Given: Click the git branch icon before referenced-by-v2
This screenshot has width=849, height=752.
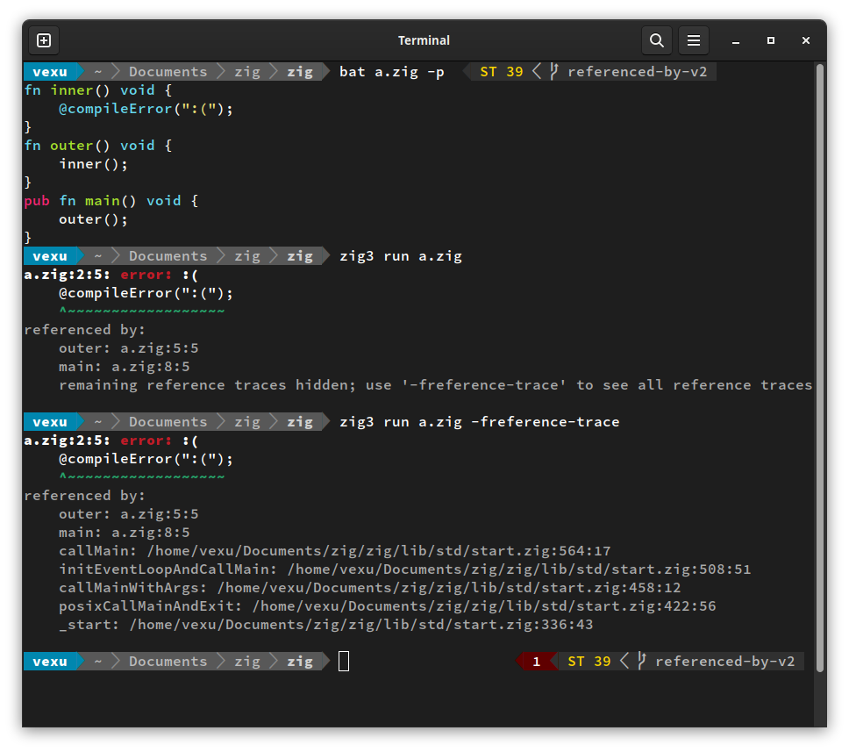Looking at the screenshot, I should (x=556, y=71).
